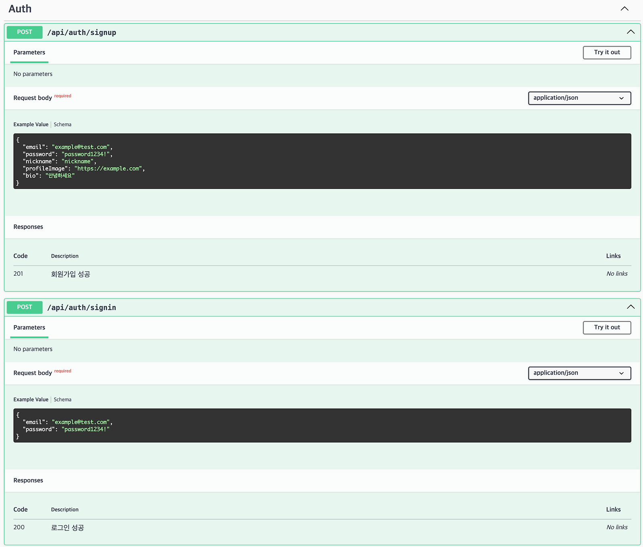This screenshot has height=547, width=643.
Task: Click Try it out for signin
Action: (606, 328)
